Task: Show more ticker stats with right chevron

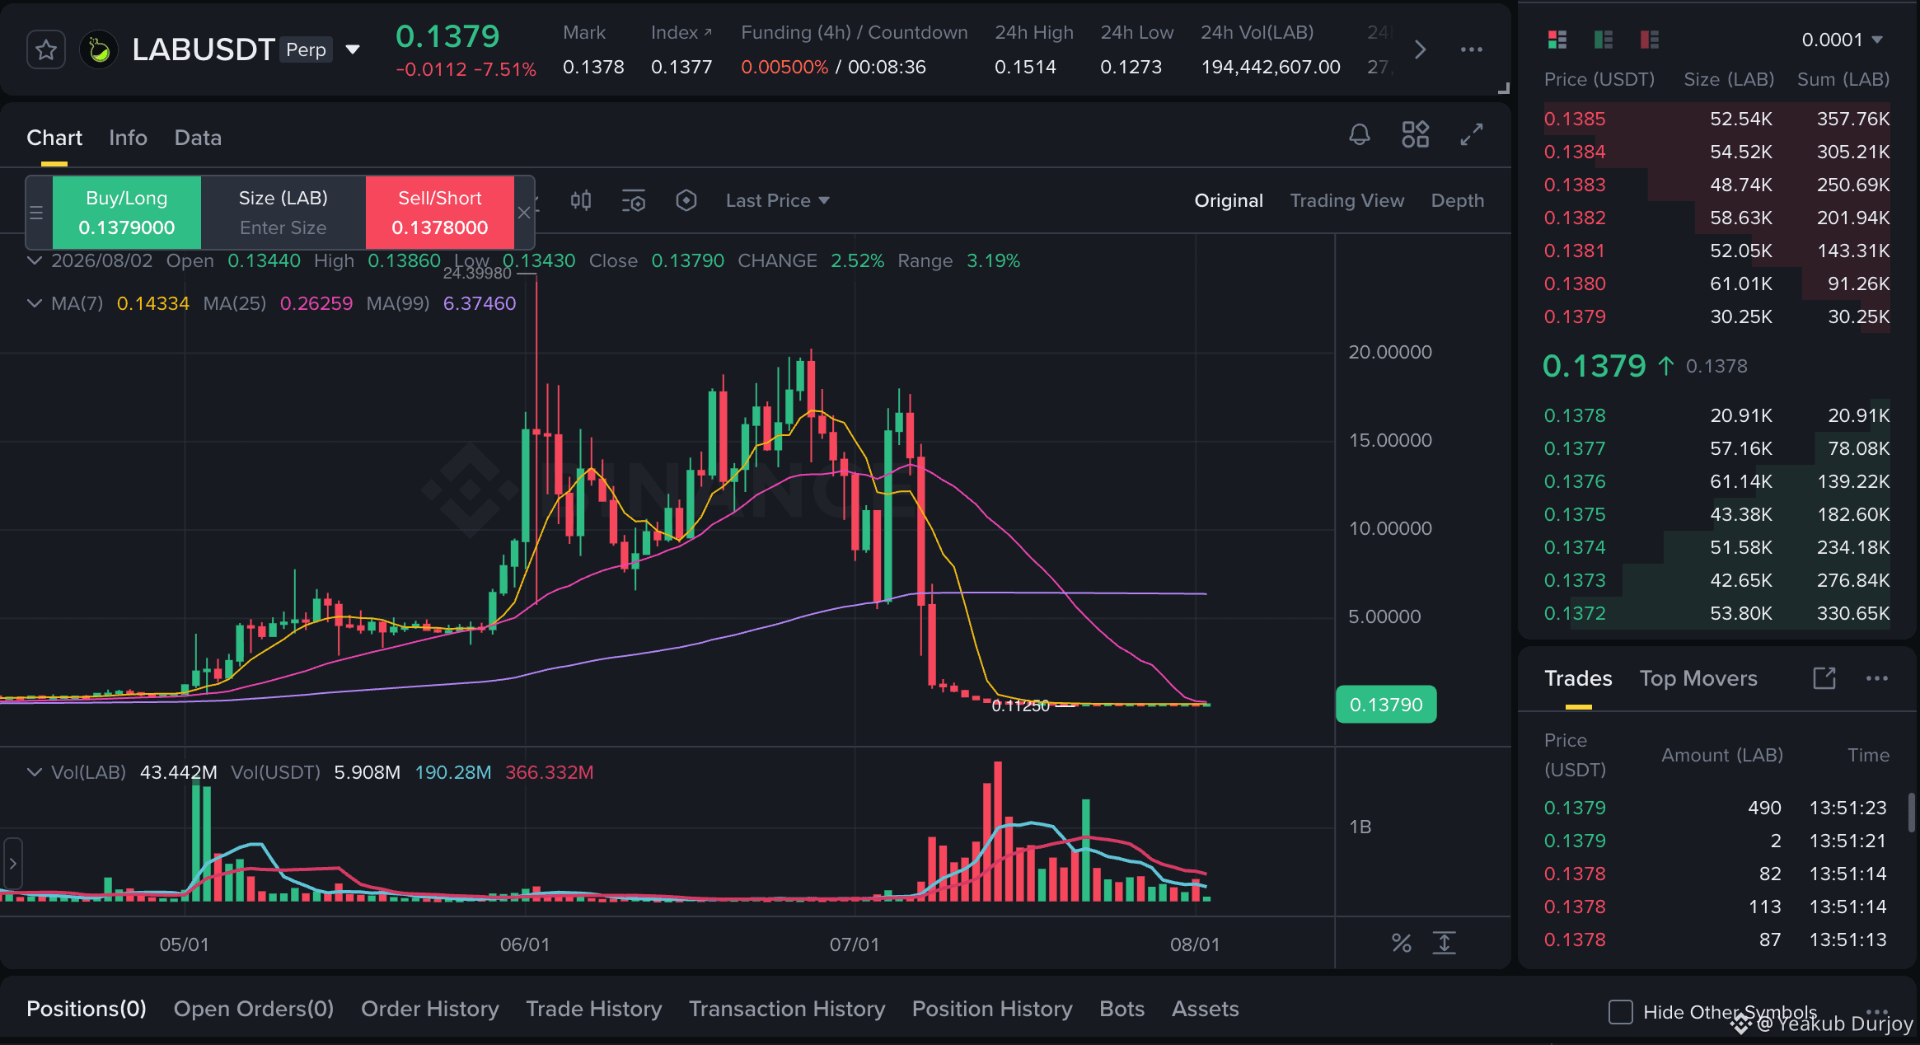Action: point(1420,50)
